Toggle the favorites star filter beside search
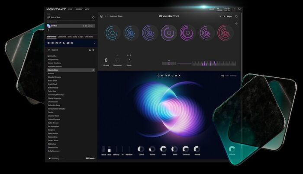This screenshot has height=174, width=303. 93,50
